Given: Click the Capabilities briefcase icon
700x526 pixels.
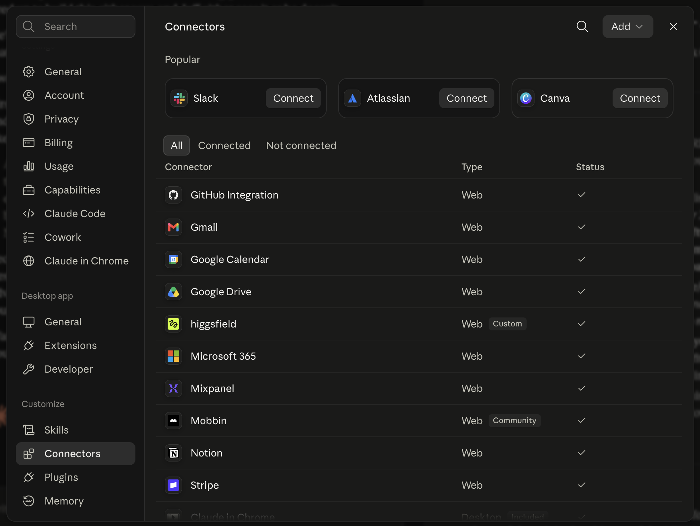Looking at the screenshot, I should [x=29, y=190].
